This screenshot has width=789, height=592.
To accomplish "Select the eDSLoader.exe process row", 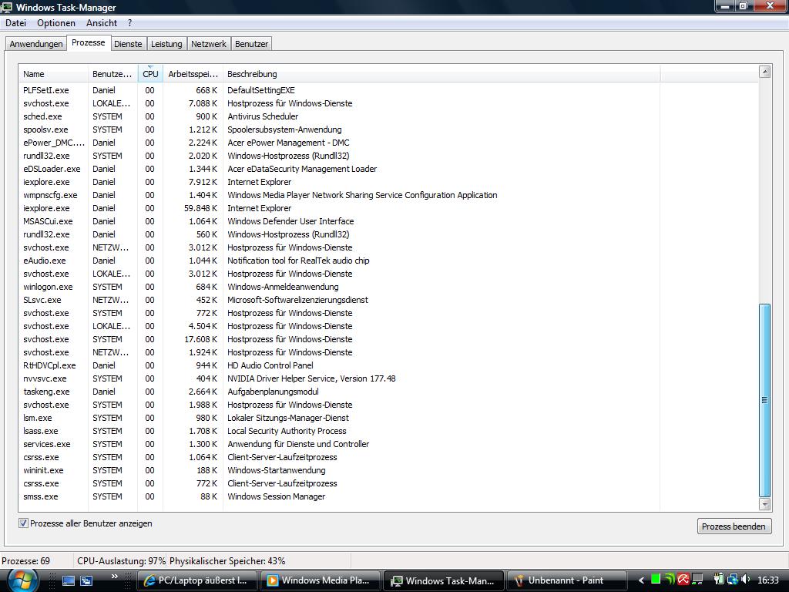I will 339,169.
